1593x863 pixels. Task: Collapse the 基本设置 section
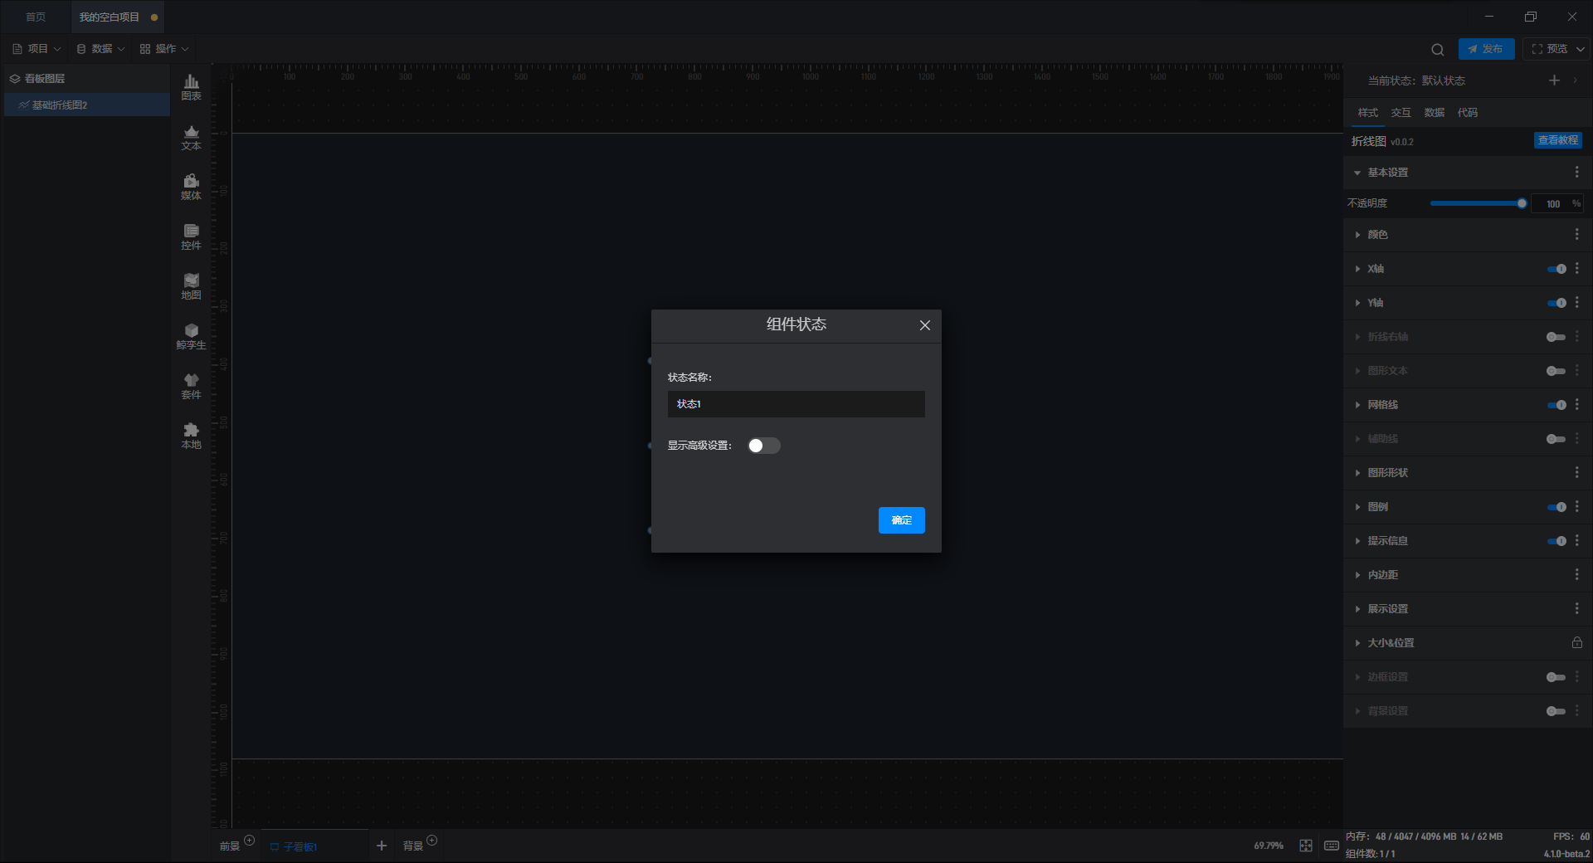pos(1357,173)
